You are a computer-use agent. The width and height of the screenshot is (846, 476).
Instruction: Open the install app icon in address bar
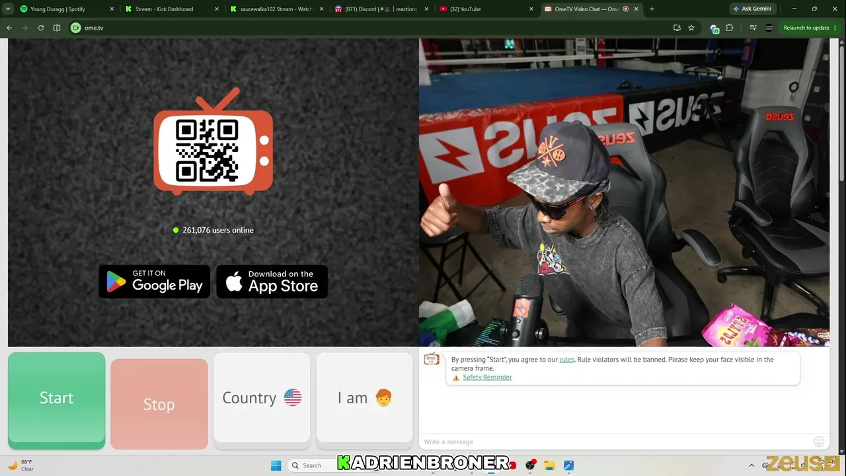tap(677, 28)
